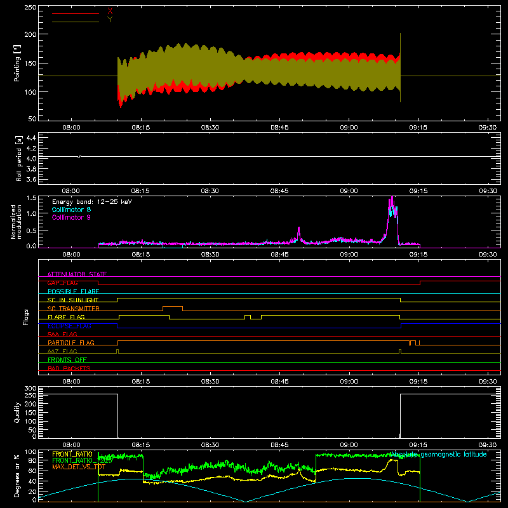Click the 'Degrees or %' axis title
This screenshot has width=508, height=508.
17,476
